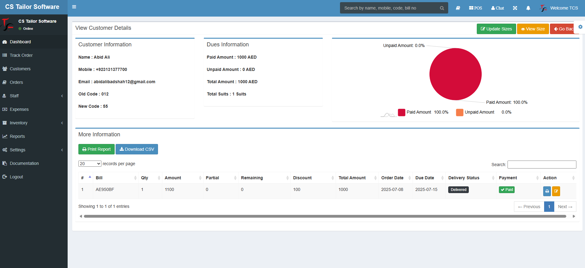The image size is (585, 268).
Task: Toggle the hamburger sidebar menu
Action: click(74, 7)
